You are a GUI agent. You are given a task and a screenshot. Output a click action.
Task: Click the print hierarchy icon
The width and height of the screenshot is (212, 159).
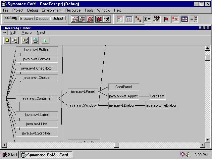point(35,40)
